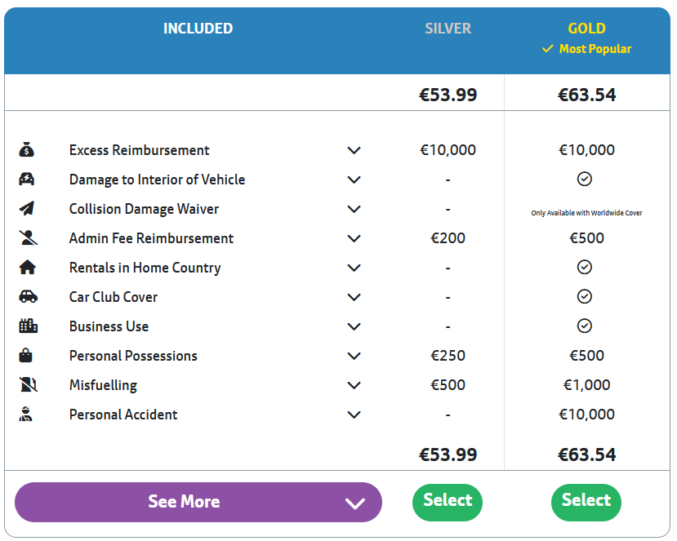
Task: Expand the Misfuelling row chevron
Action: pyautogui.click(x=354, y=385)
